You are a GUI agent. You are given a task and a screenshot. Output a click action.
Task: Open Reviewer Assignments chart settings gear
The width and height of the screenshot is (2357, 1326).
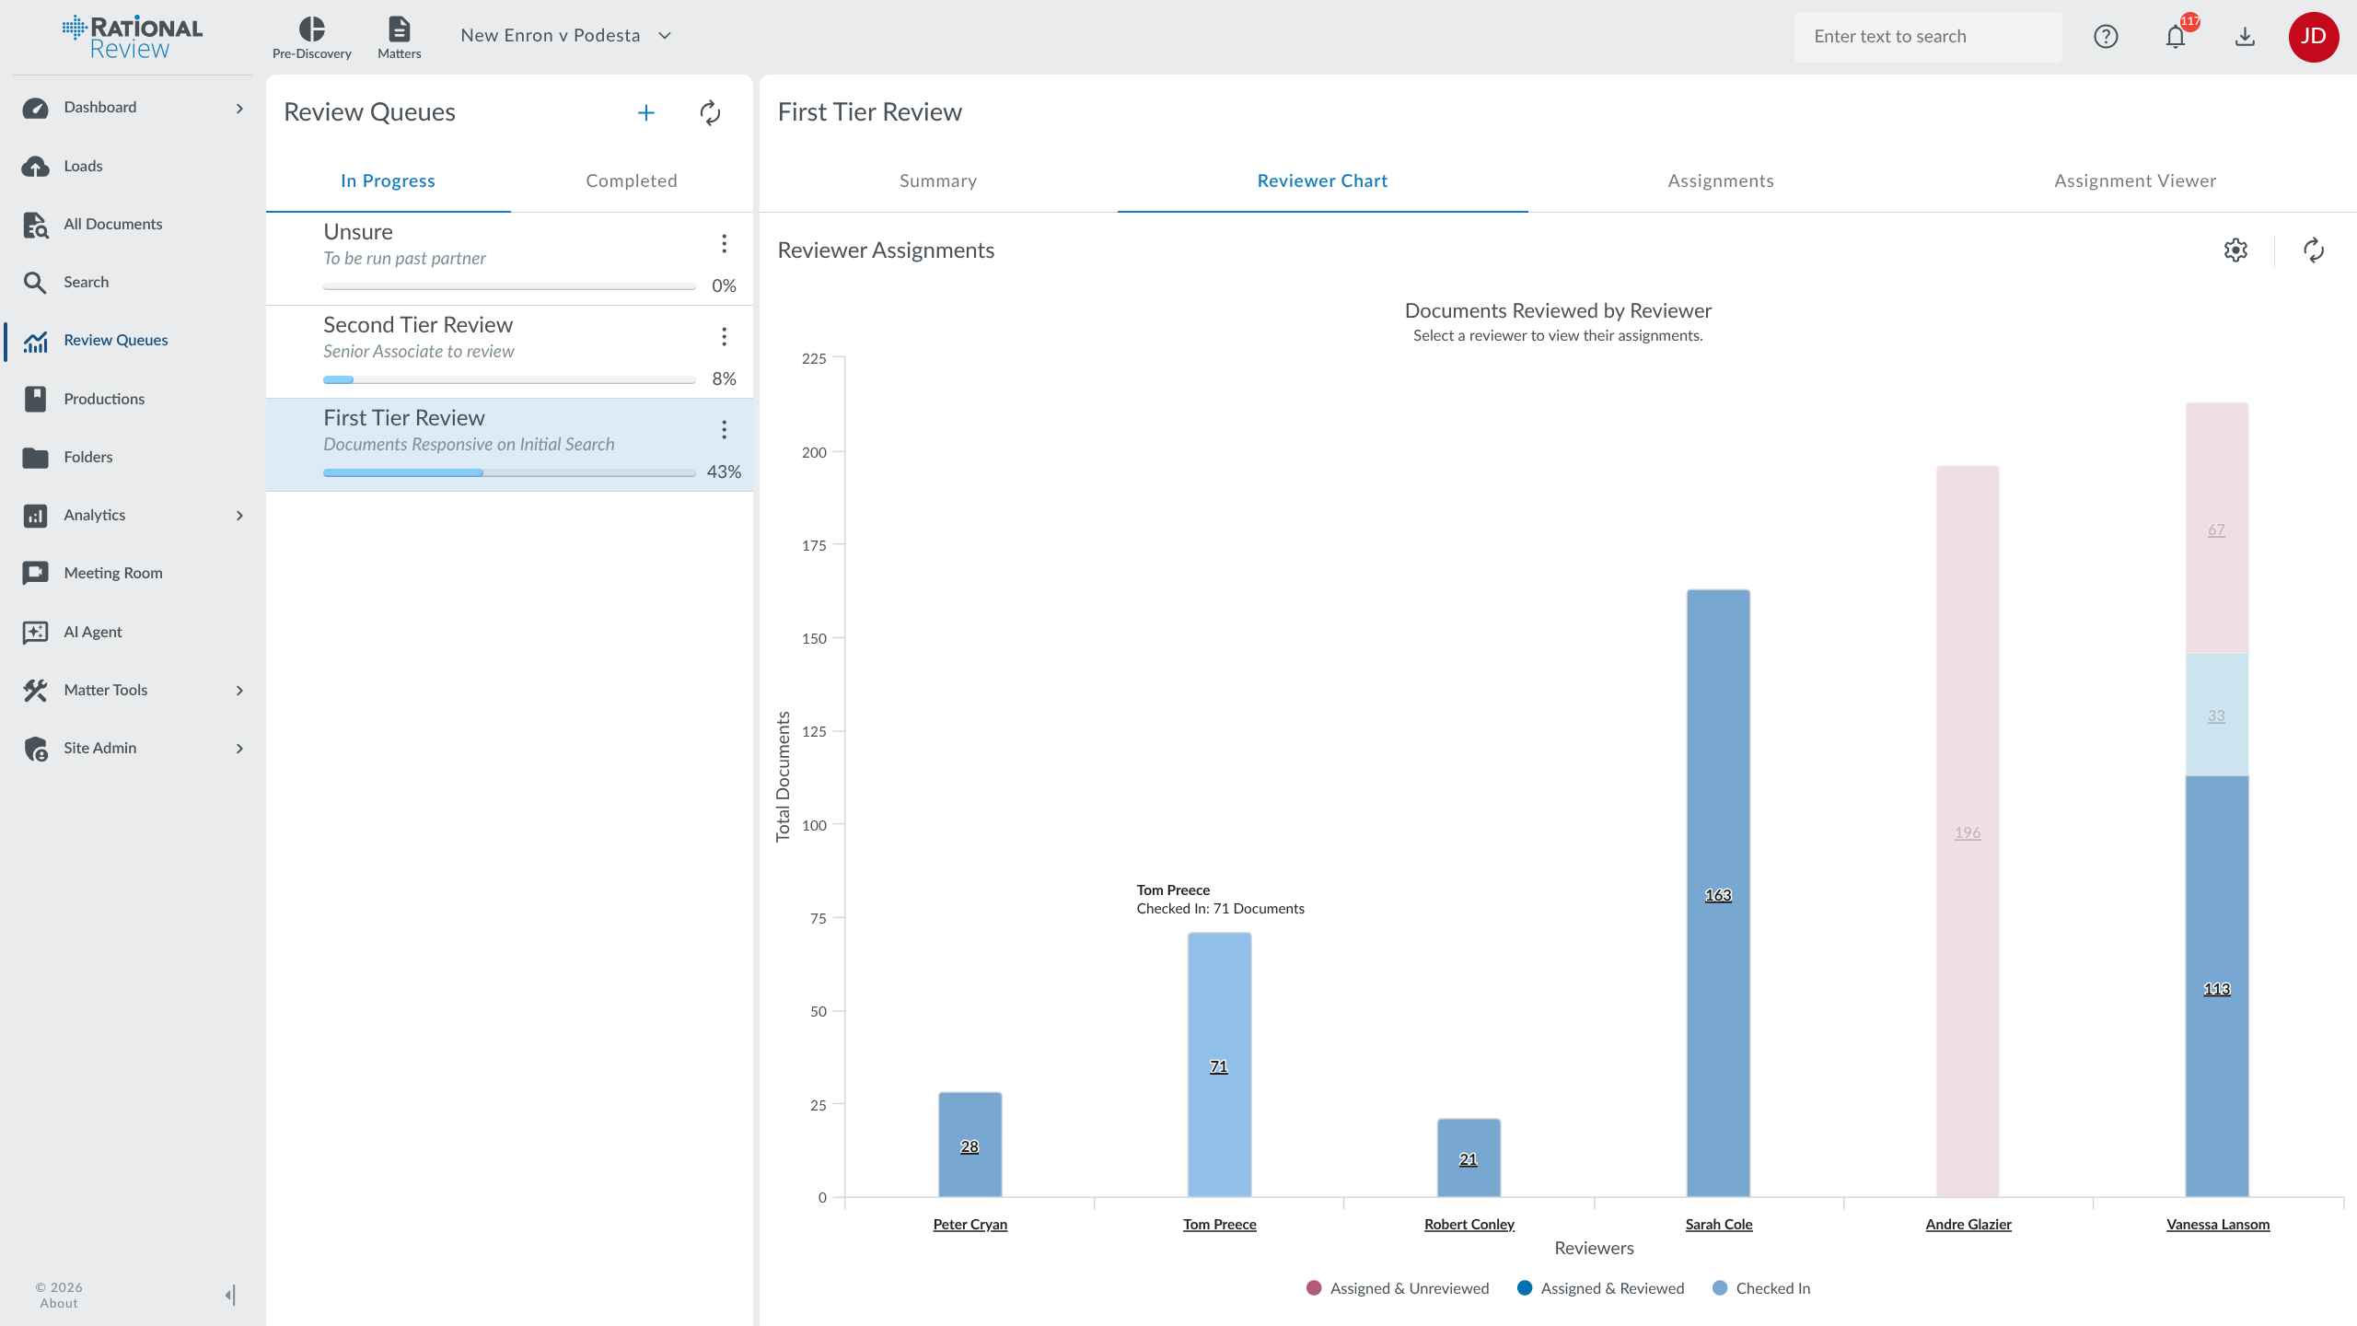point(2235,250)
